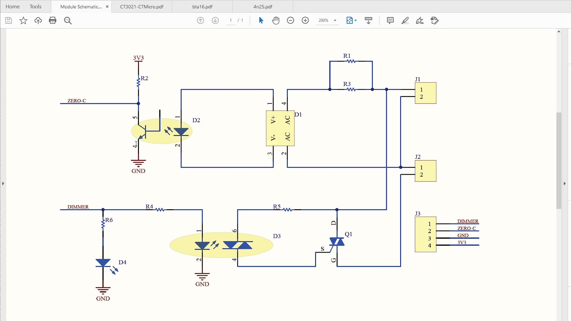Zoom in with the plus icon

click(305, 20)
